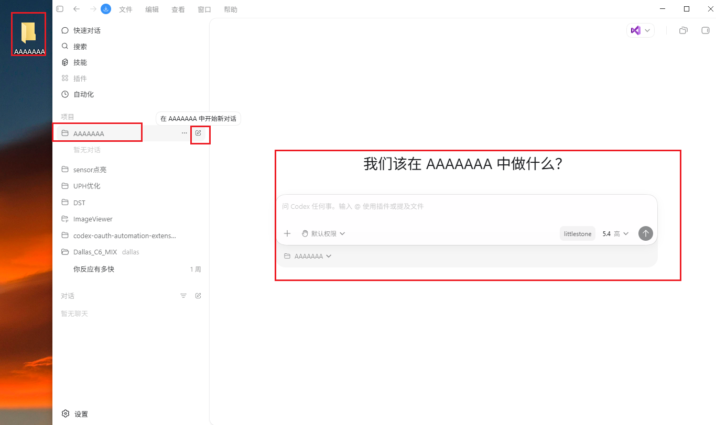Click the 我们该在 AAAAAAA 中做什么？ heading
This screenshot has width=716, height=425.
(x=463, y=164)
